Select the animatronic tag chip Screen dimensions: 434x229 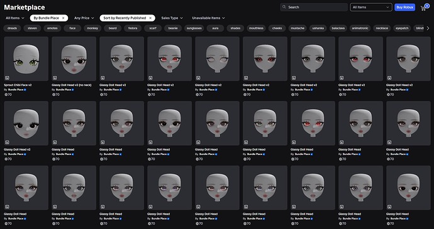point(360,28)
